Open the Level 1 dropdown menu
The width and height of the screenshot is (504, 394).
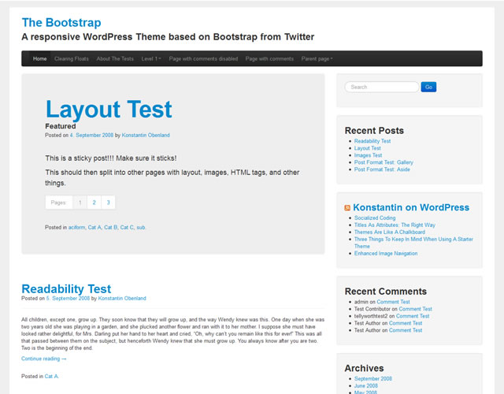click(151, 59)
